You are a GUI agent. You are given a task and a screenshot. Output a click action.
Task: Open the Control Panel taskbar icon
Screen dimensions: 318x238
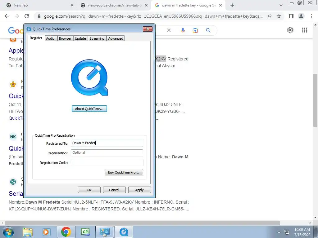point(104,232)
